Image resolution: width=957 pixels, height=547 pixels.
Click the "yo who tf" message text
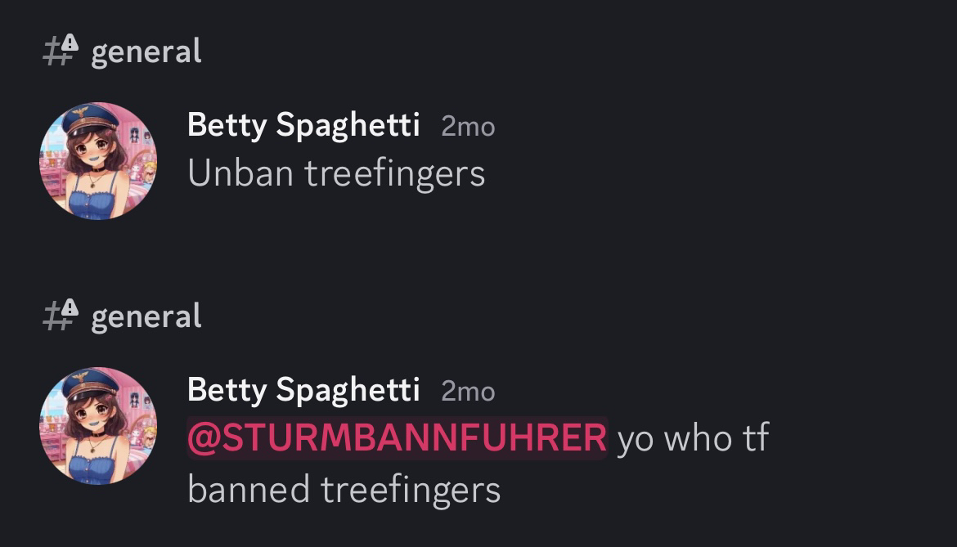(693, 438)
